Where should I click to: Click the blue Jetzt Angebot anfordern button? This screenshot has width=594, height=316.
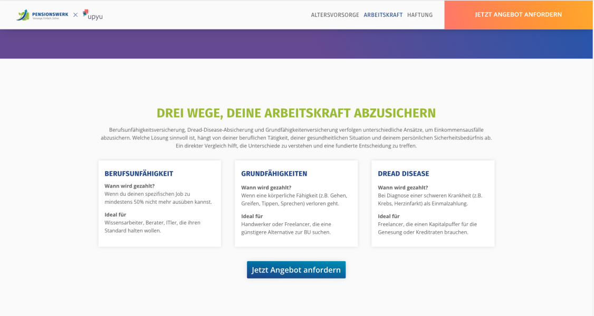tap(296, 270)
